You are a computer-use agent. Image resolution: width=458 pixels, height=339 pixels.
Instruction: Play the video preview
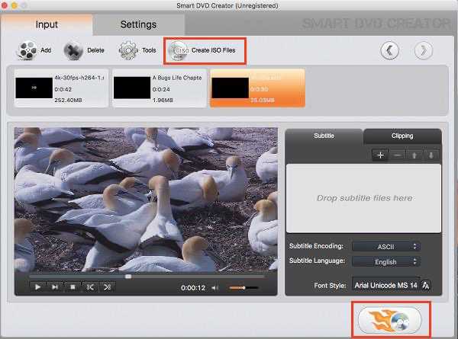[37, 287]
